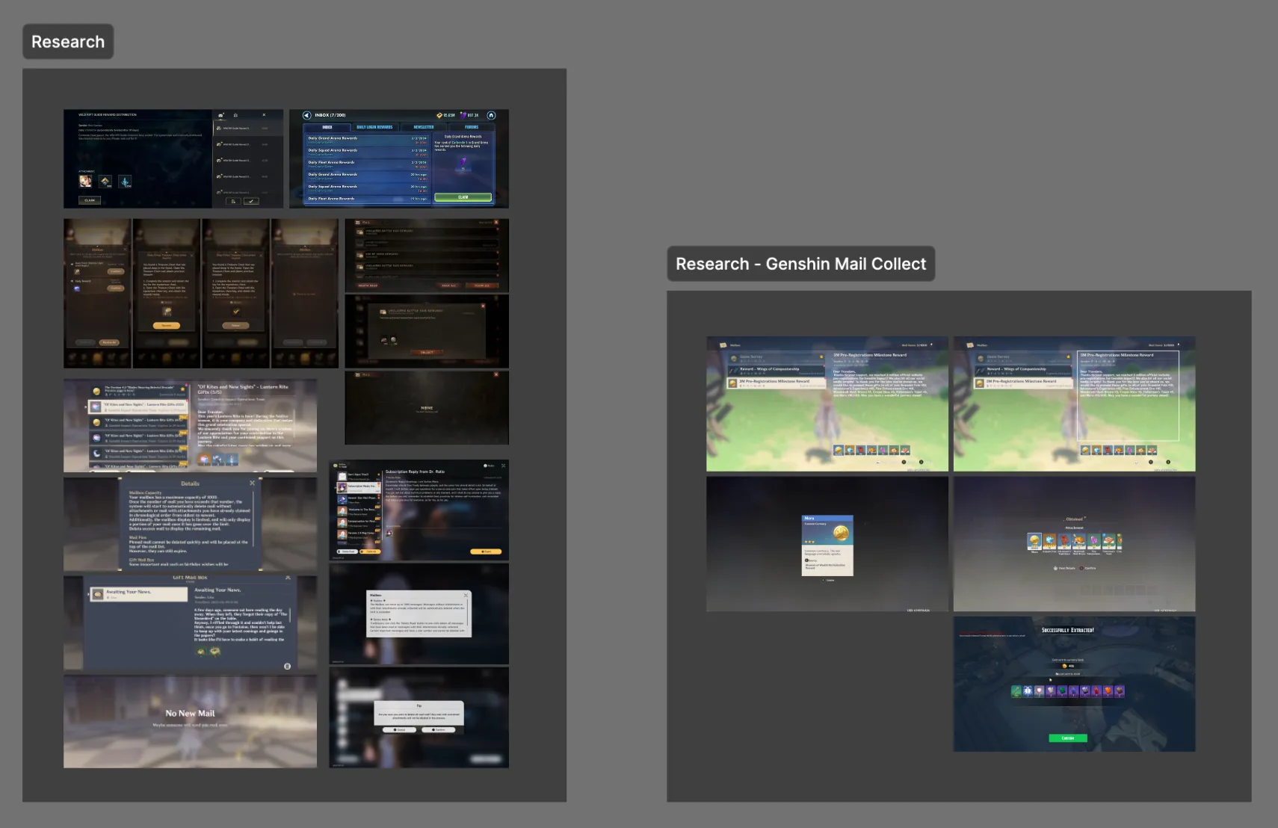Click Mora gold coin icon in item card
Viewport: 1278px width, 828px height.
(x=841, y=533)
